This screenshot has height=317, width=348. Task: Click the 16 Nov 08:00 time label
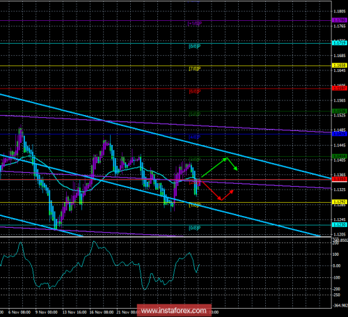click(102, 312)
